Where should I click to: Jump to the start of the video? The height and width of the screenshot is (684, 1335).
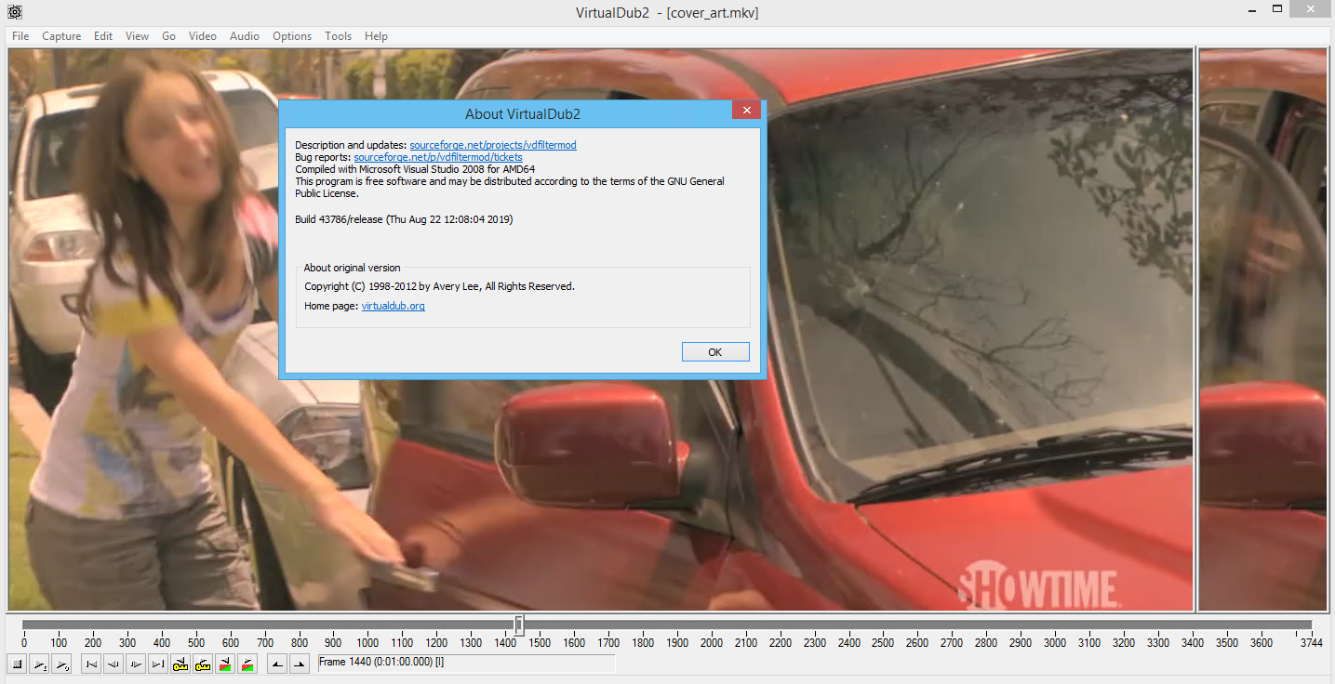point(91,664)
